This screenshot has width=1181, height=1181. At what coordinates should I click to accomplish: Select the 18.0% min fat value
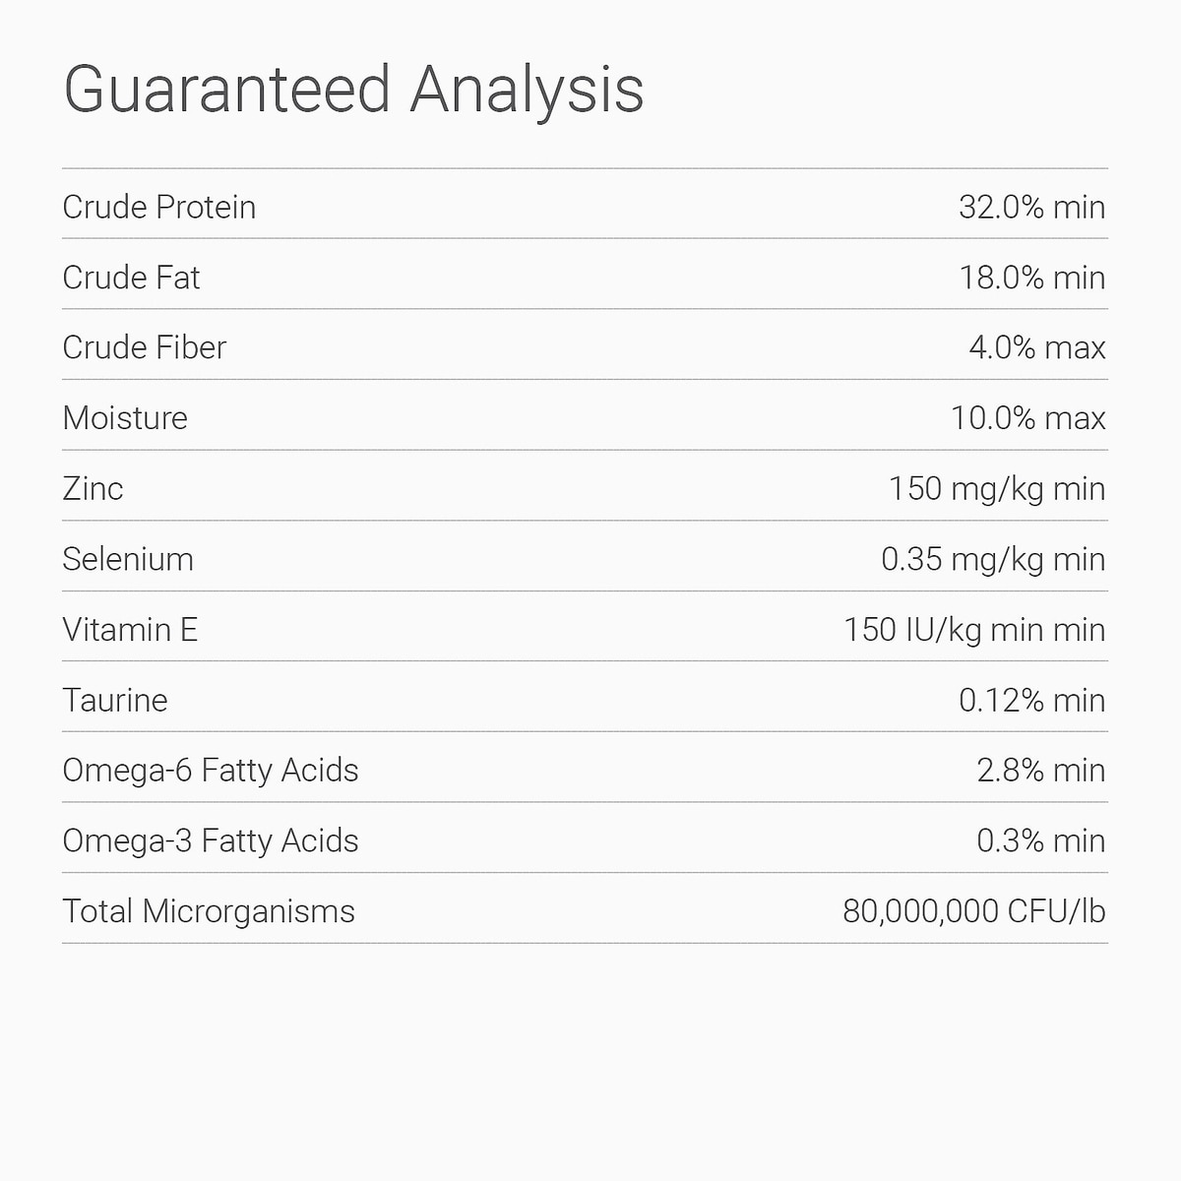click(x=1031, y=278)
